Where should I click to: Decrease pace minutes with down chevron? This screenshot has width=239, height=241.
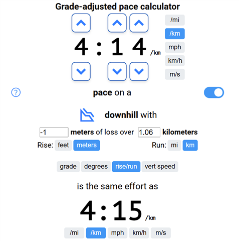coord(81,71)
